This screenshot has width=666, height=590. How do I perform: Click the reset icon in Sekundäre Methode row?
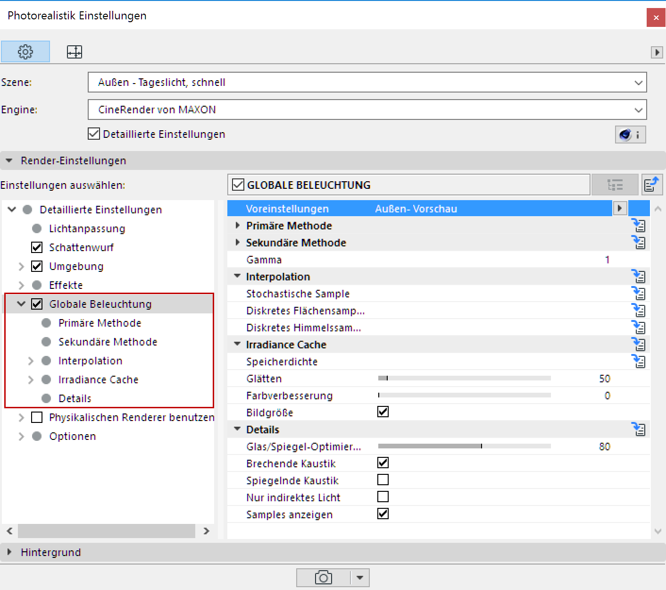639,243
